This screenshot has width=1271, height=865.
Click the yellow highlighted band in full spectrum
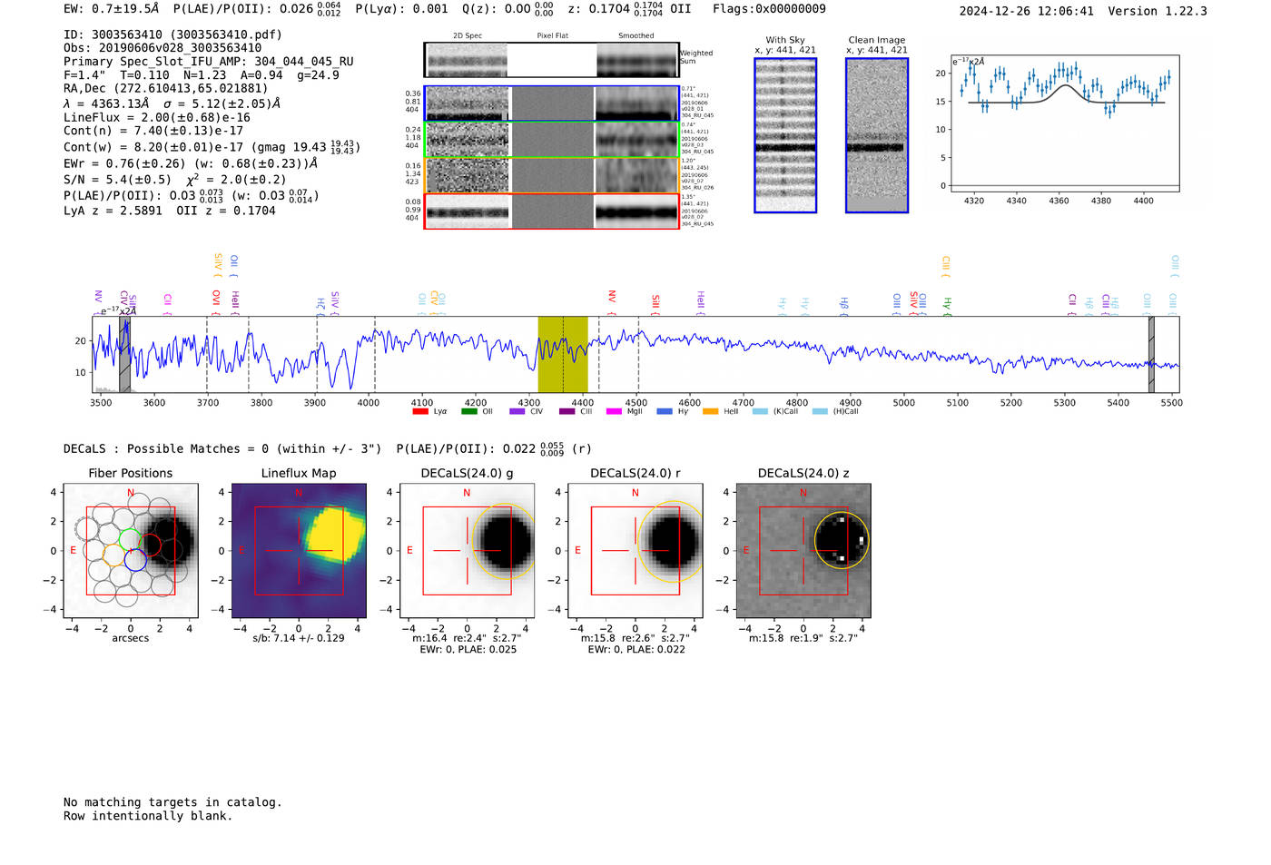pos(563,354)
